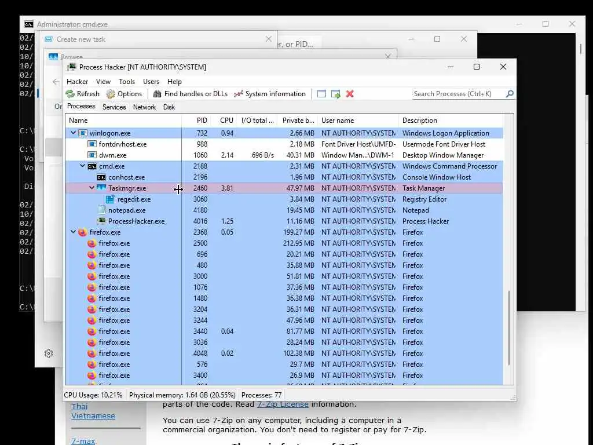Click the Processes: 77 status entry

click(261, 395)
